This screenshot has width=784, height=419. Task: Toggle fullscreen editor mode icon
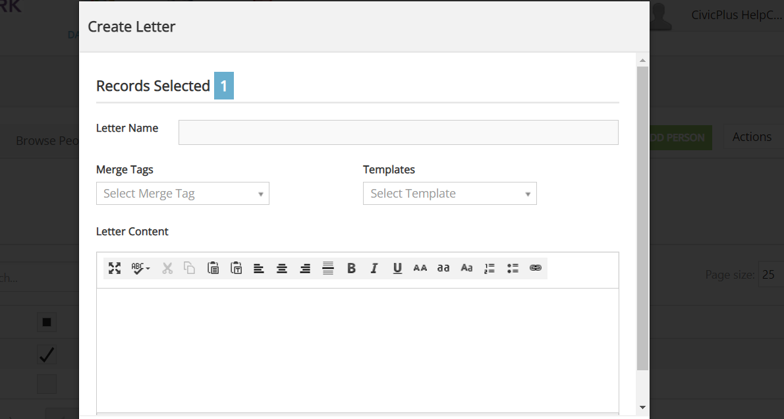pos(115,268)
